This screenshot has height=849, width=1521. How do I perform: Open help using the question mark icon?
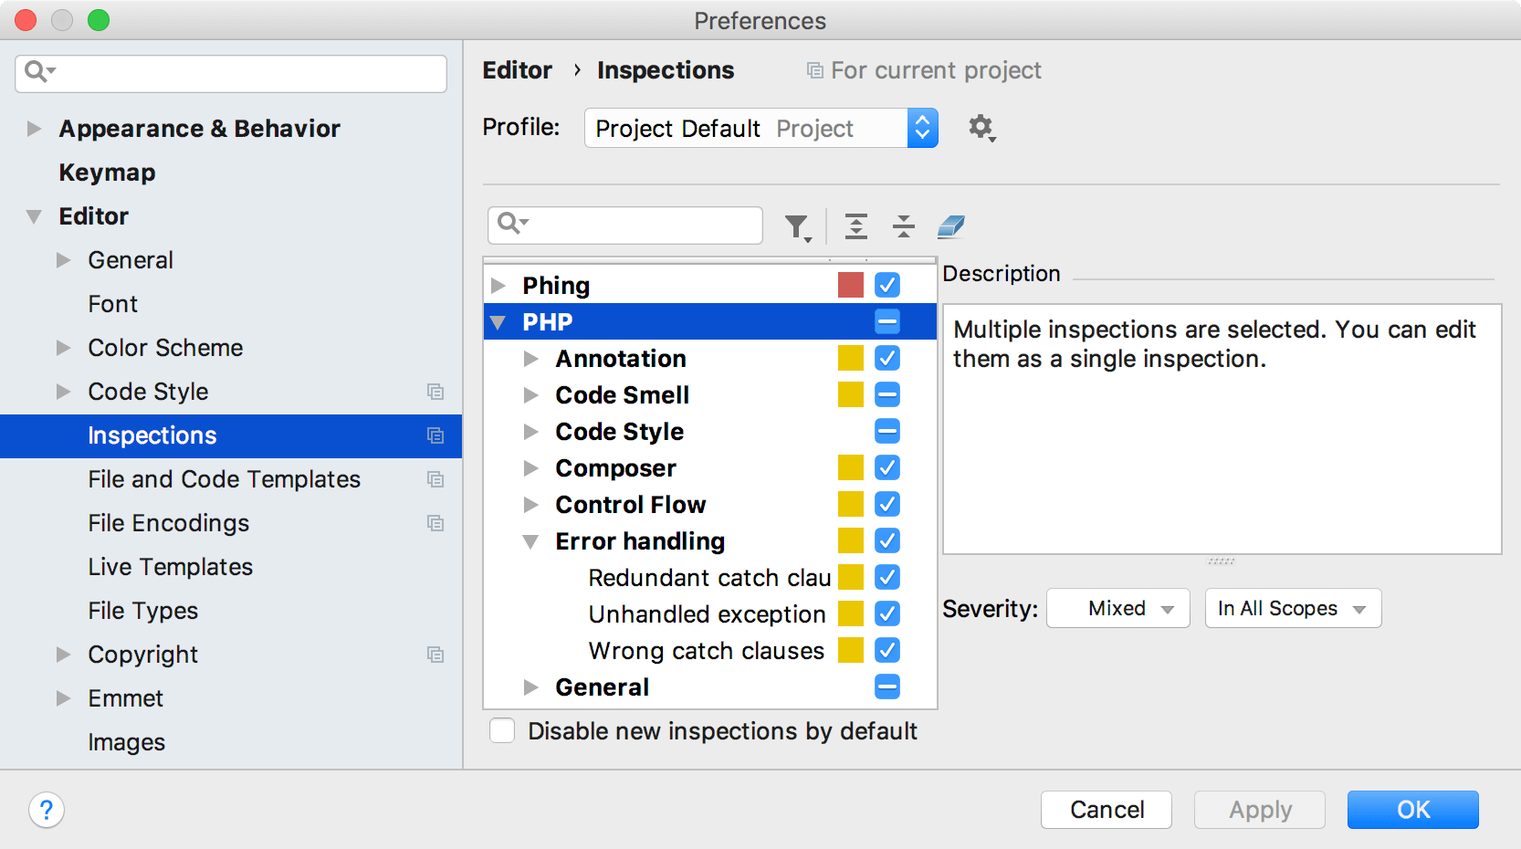coord(46,810)
